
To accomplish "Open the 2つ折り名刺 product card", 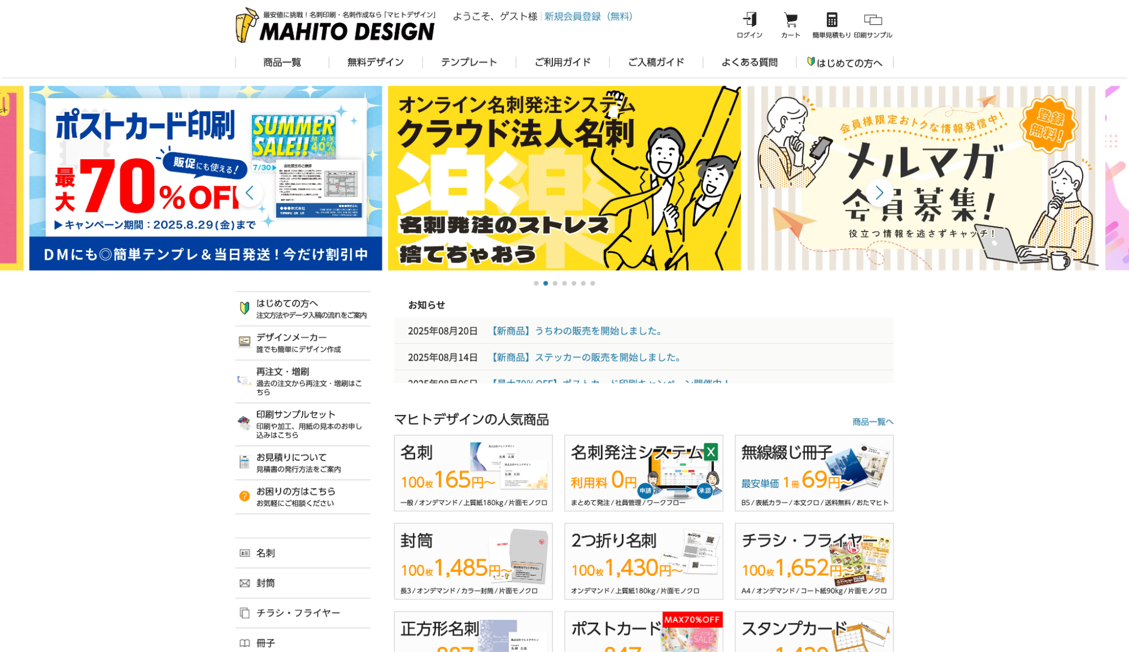I will pos(644,561).
